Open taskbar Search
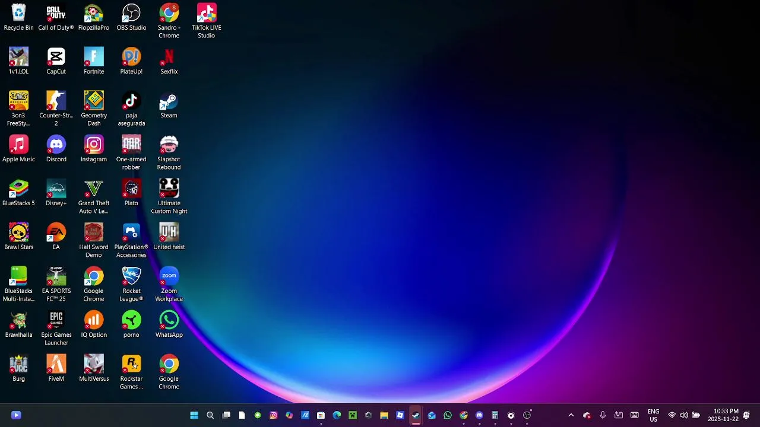Screen dimensions: 760x427 (210, 415)
